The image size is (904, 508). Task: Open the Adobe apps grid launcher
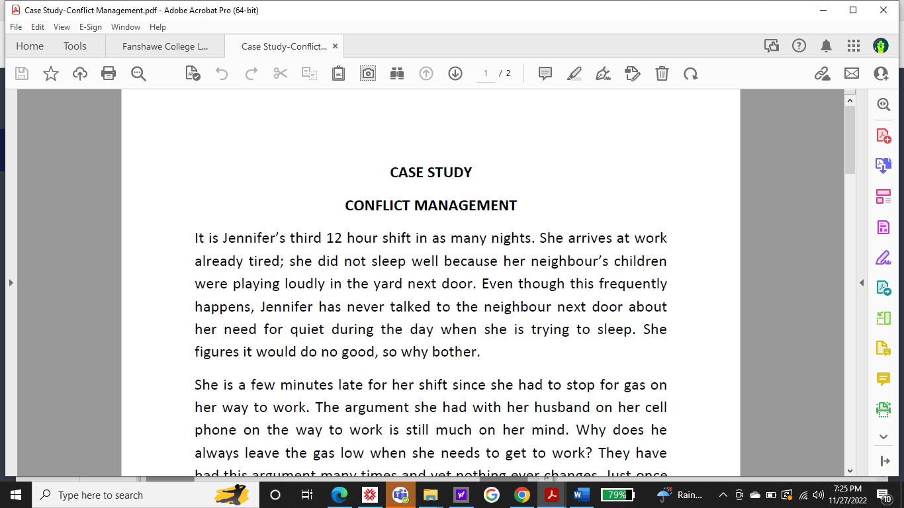pyautogui.click(x=854, y=46)
